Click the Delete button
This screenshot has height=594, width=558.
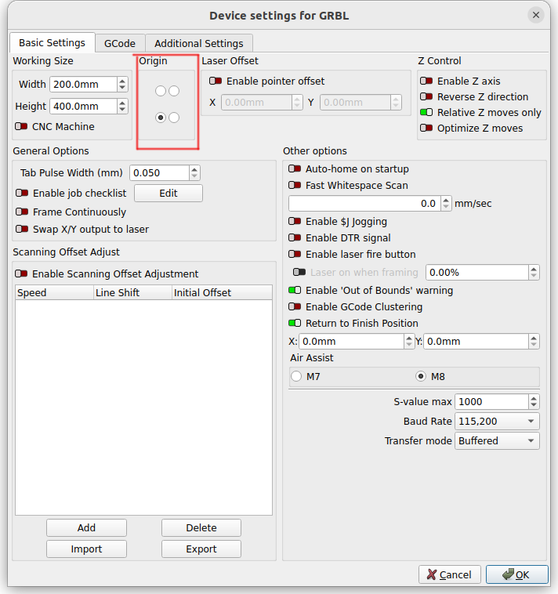click(x=201, y=527)
